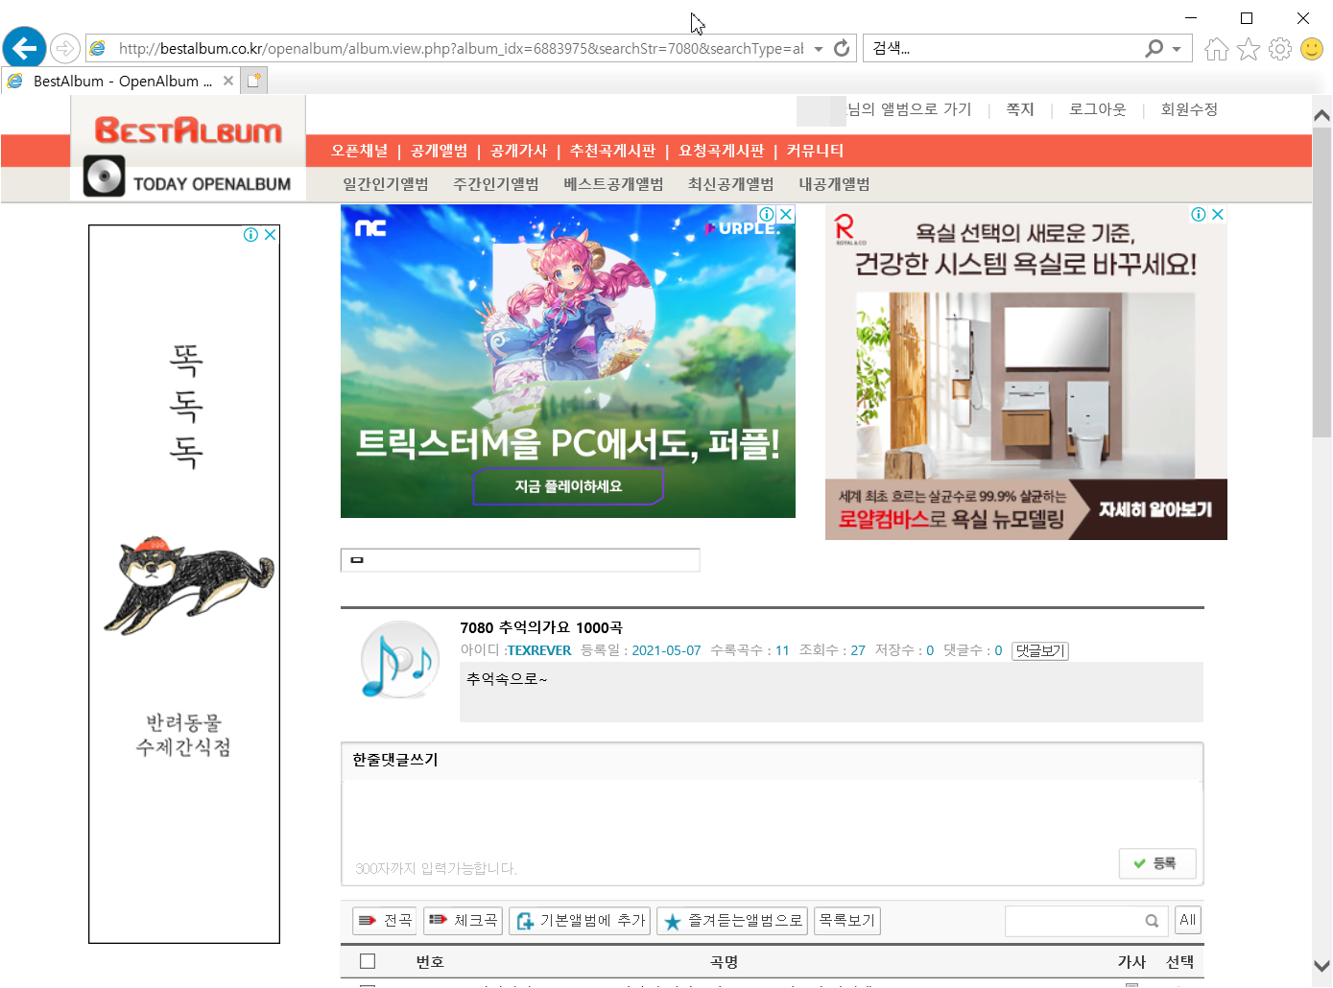The width and height of the screenshot is (1333, 988).
Task: Go to 최신공개앨범 submenu
Action: [731, 184]
